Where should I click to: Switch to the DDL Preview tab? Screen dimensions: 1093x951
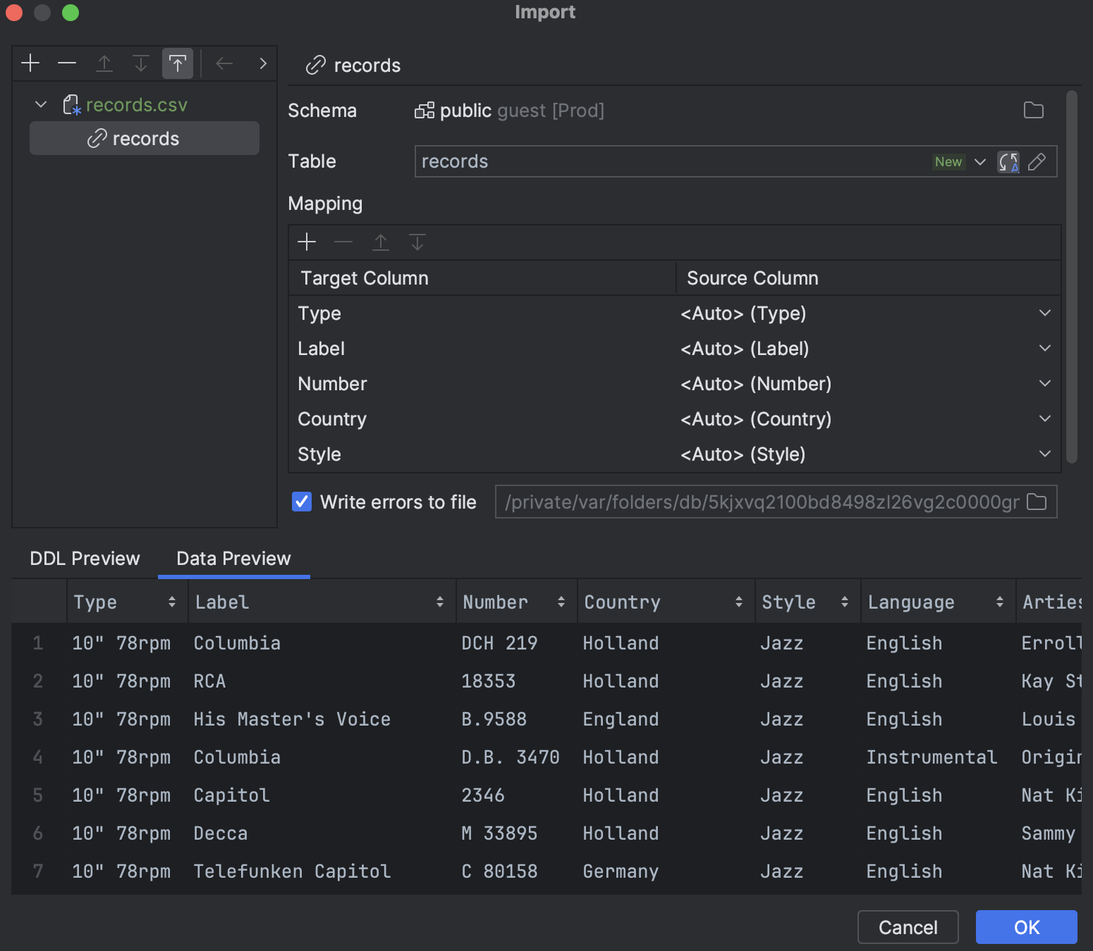click(84, 558)
